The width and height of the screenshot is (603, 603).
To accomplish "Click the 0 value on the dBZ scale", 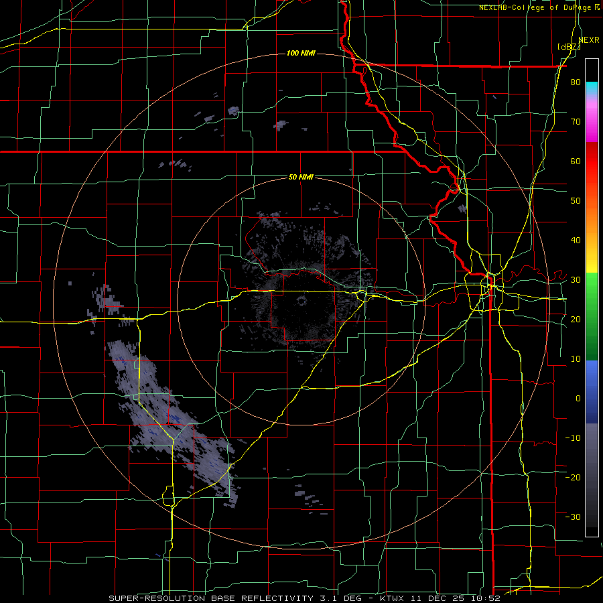I will [x=578, y=399].
